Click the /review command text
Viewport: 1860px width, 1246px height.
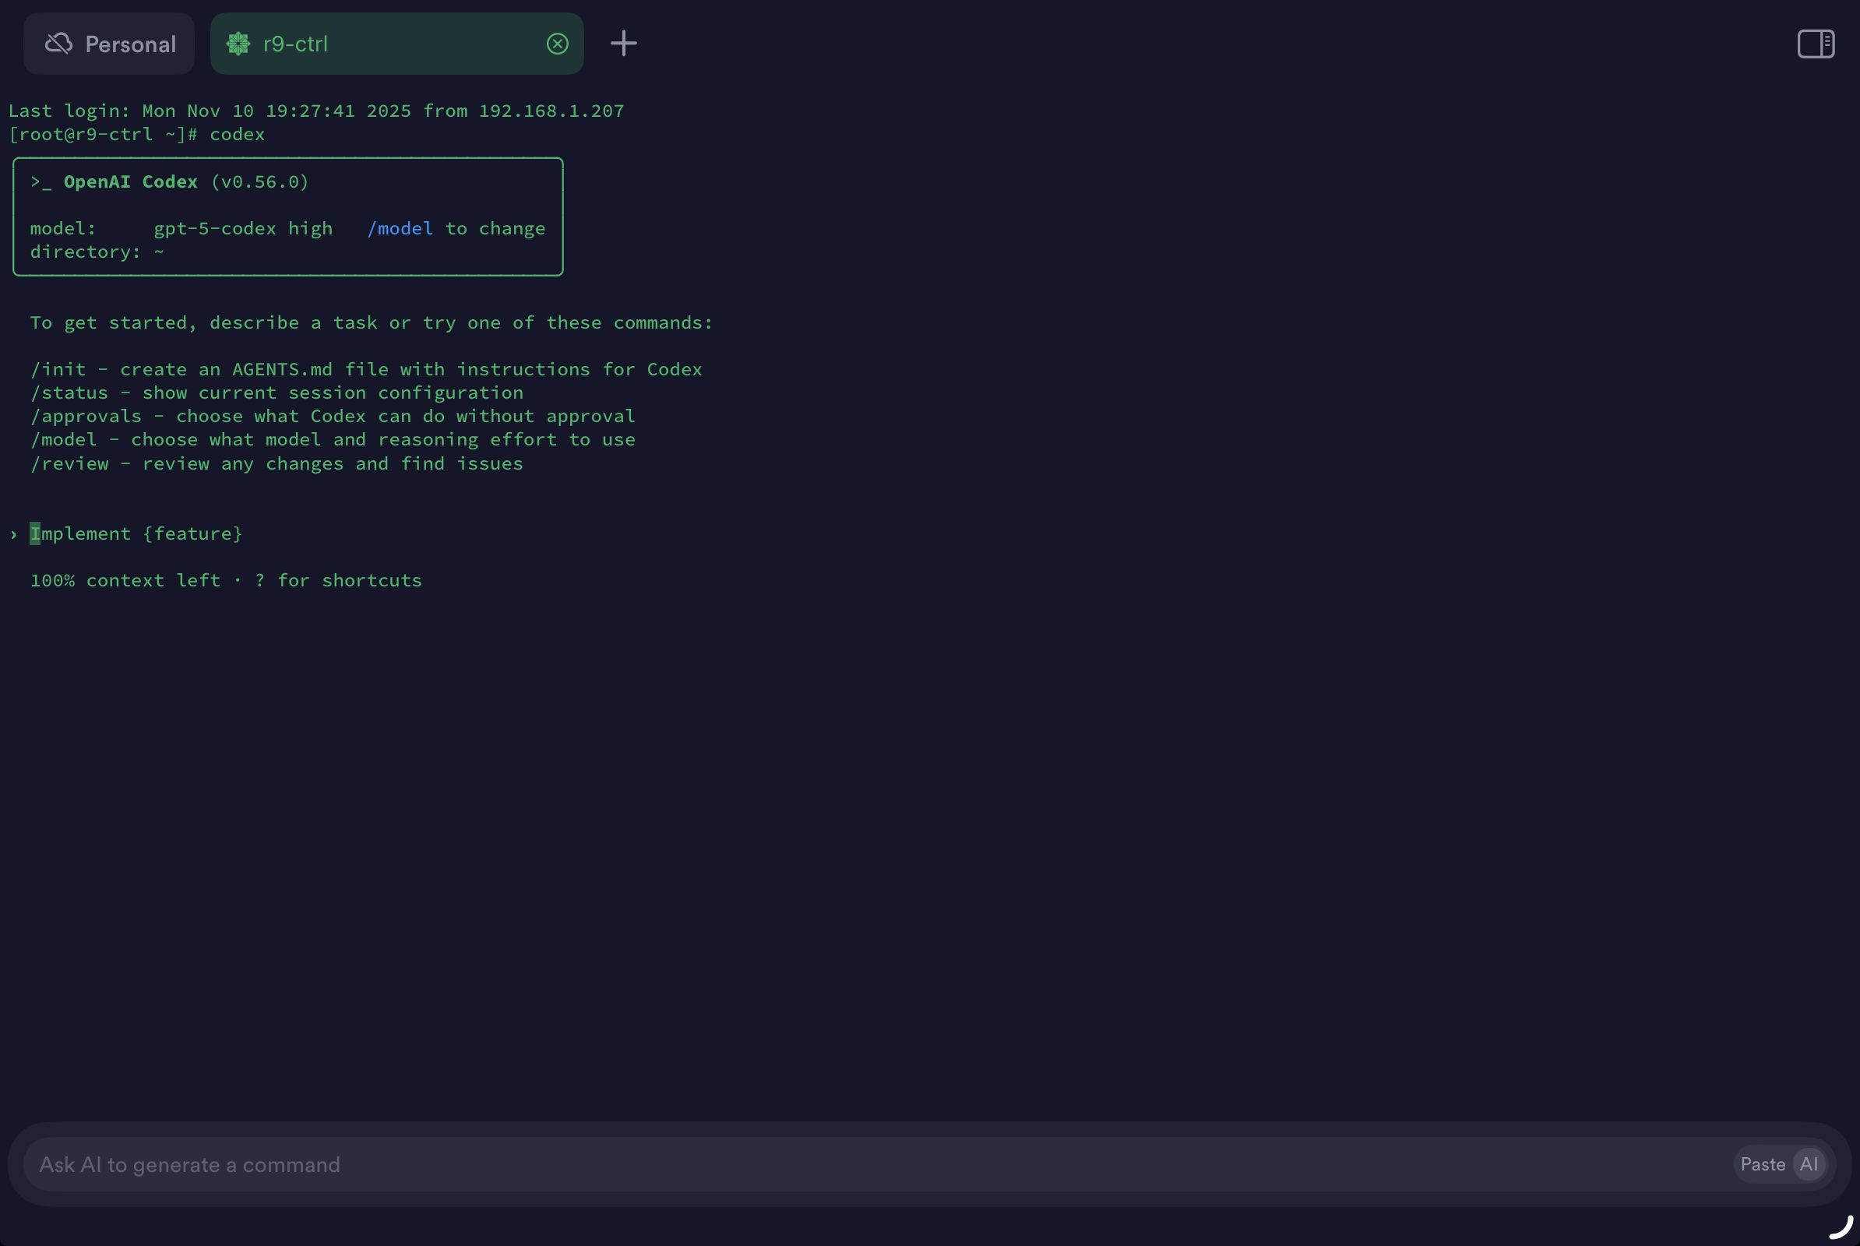click(69, 463)
